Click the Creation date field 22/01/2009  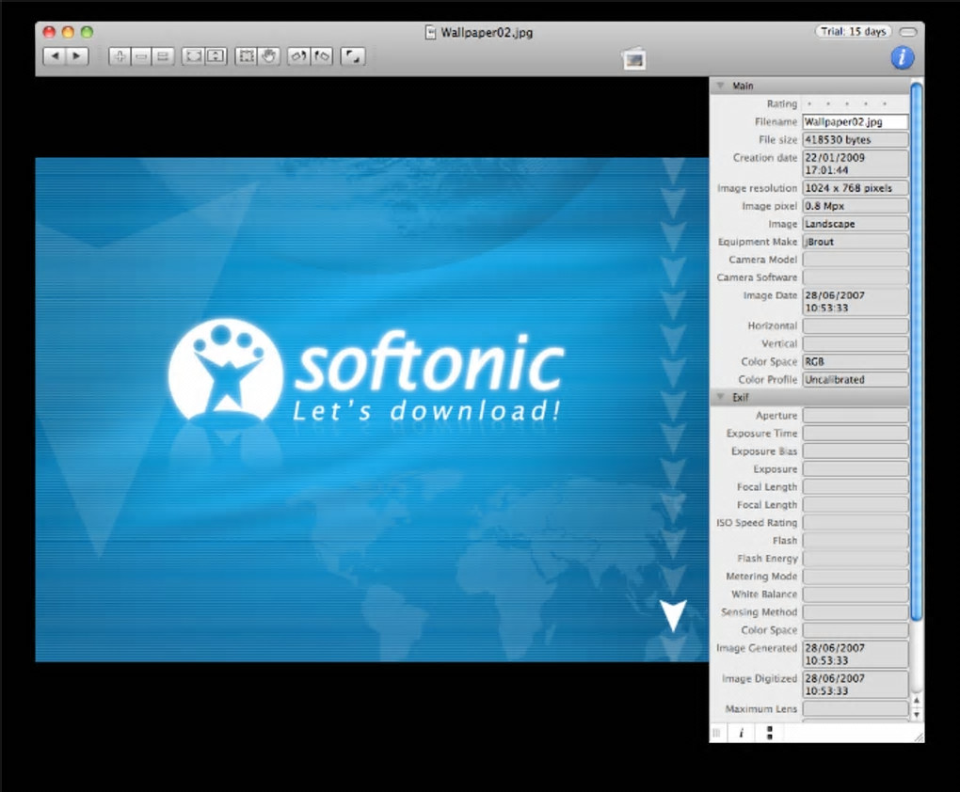point(856,164)
